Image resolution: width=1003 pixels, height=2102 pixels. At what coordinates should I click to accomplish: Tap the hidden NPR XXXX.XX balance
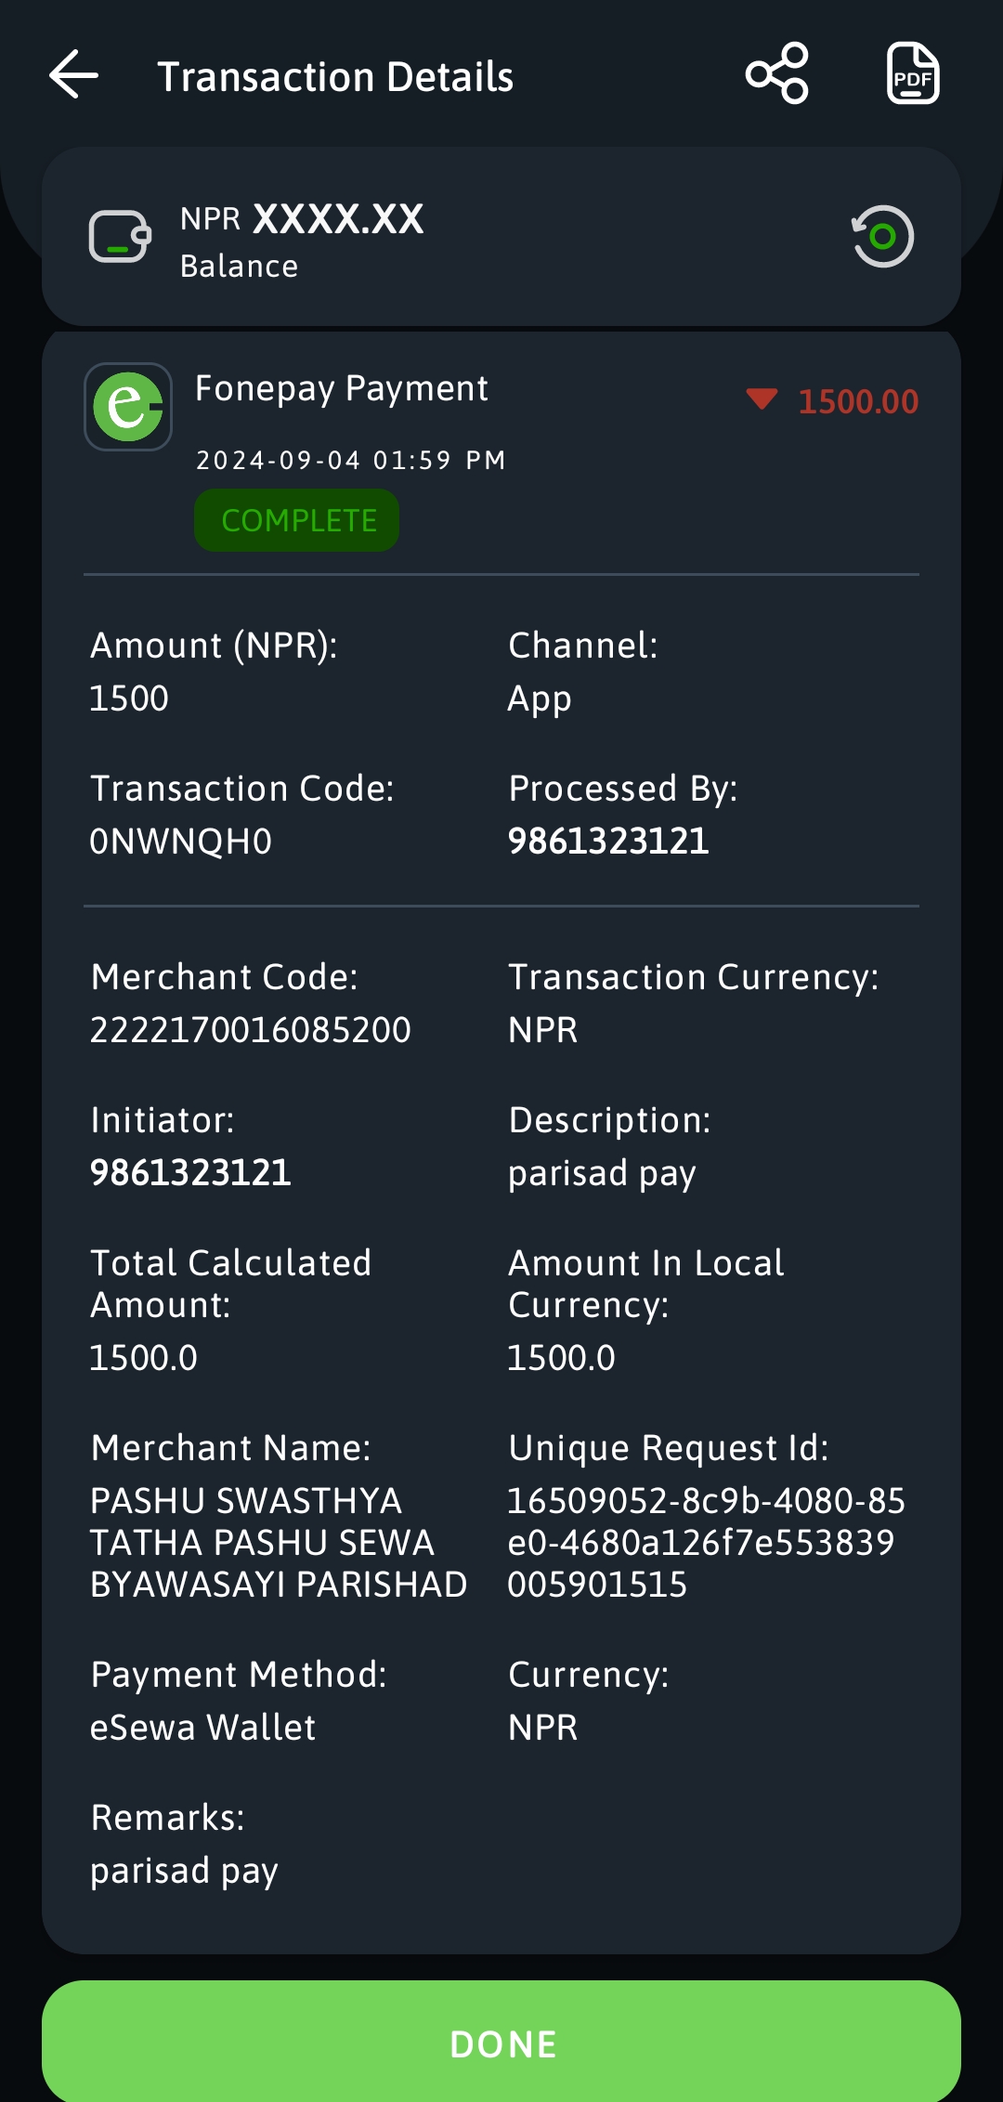coord(302,219)
